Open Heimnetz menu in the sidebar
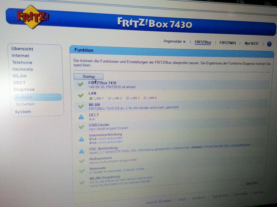This screenshot has width=277, height=207. (23, 69)
